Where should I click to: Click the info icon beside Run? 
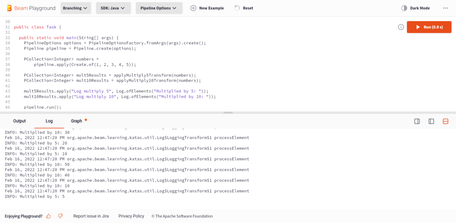click(401, 27)
